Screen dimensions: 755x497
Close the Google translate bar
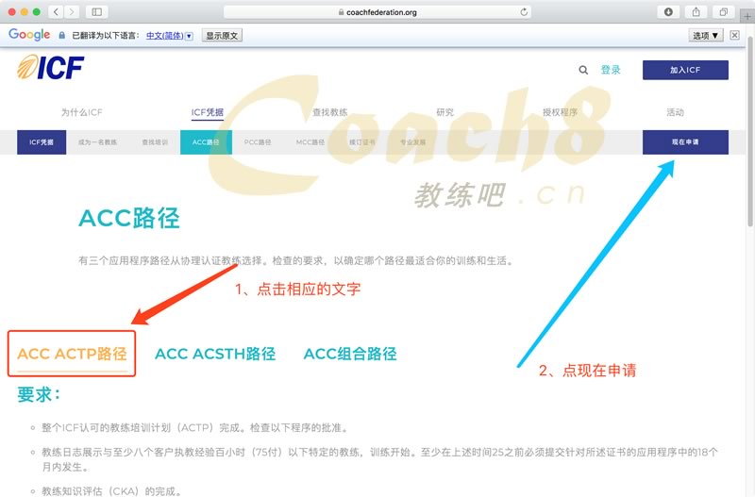click(734, 35)
